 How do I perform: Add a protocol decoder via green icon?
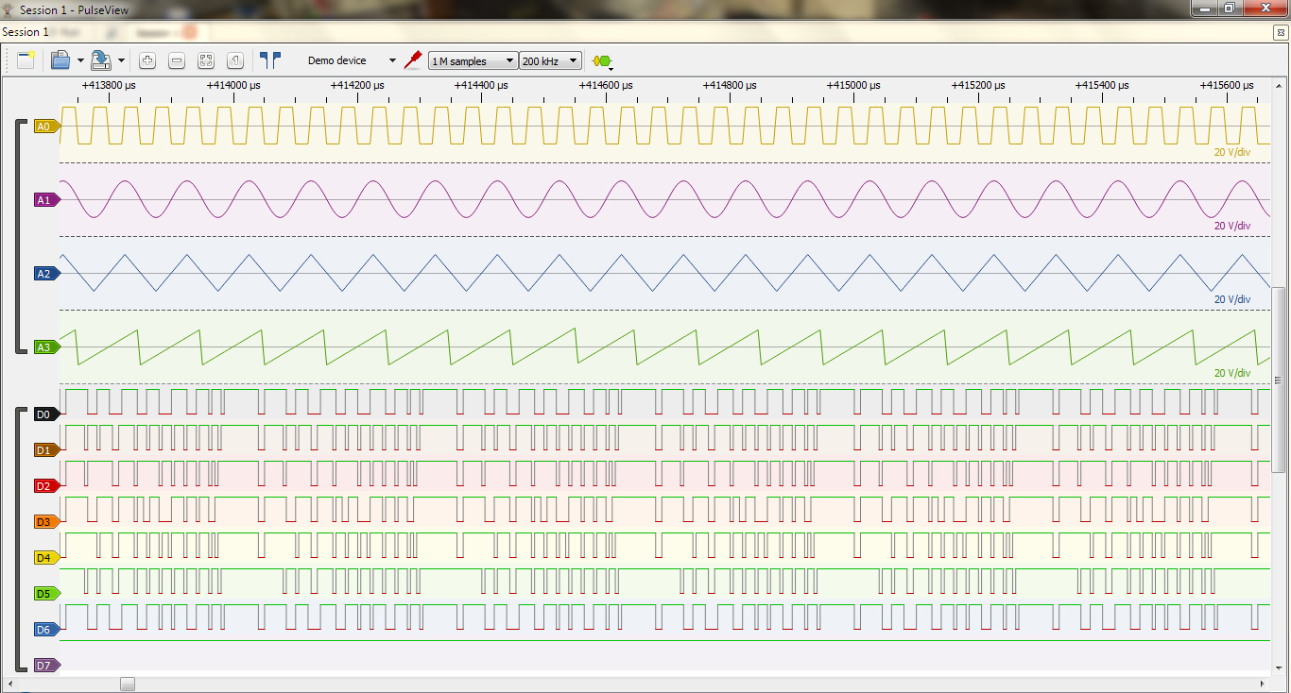click(x=602, y=60)
